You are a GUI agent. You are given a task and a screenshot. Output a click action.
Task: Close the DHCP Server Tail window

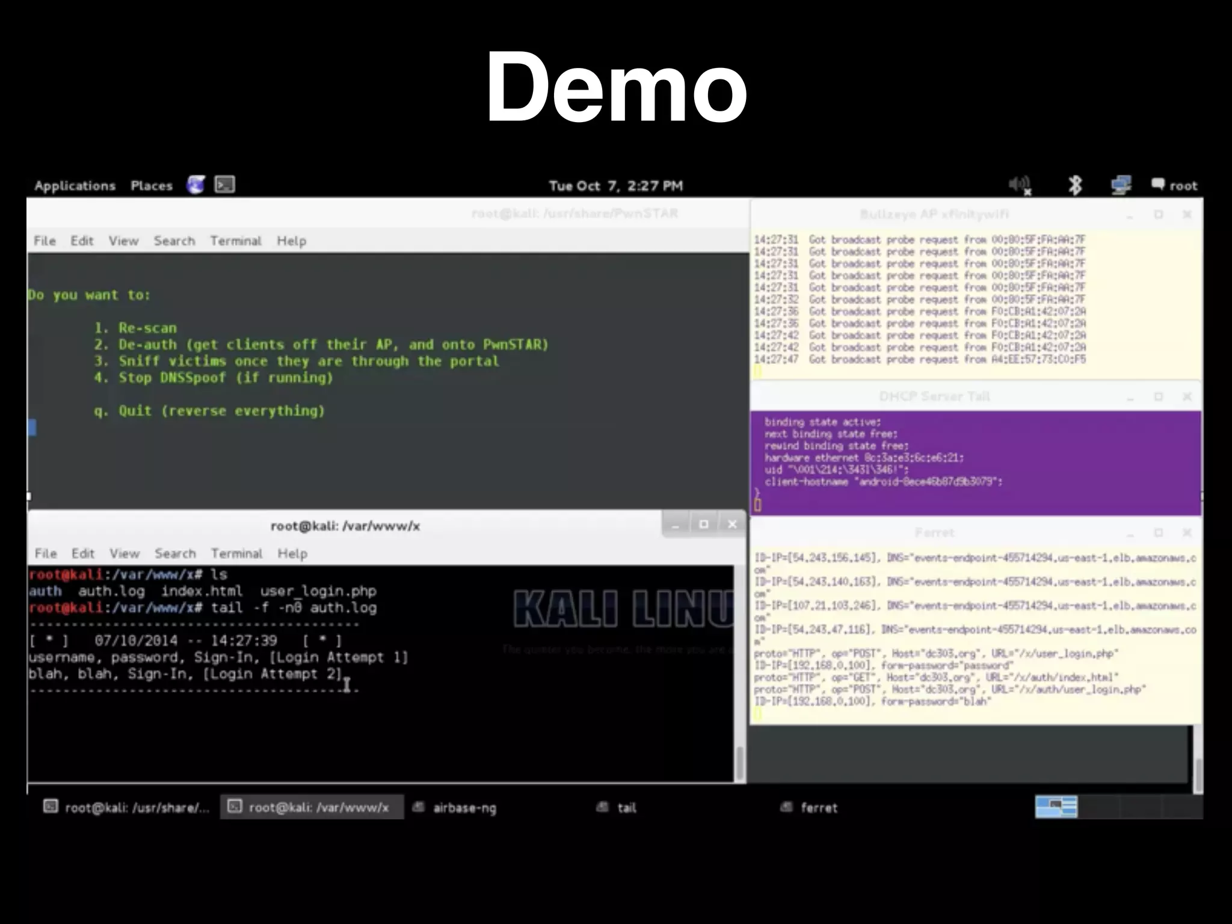[x=1187, y=396]
